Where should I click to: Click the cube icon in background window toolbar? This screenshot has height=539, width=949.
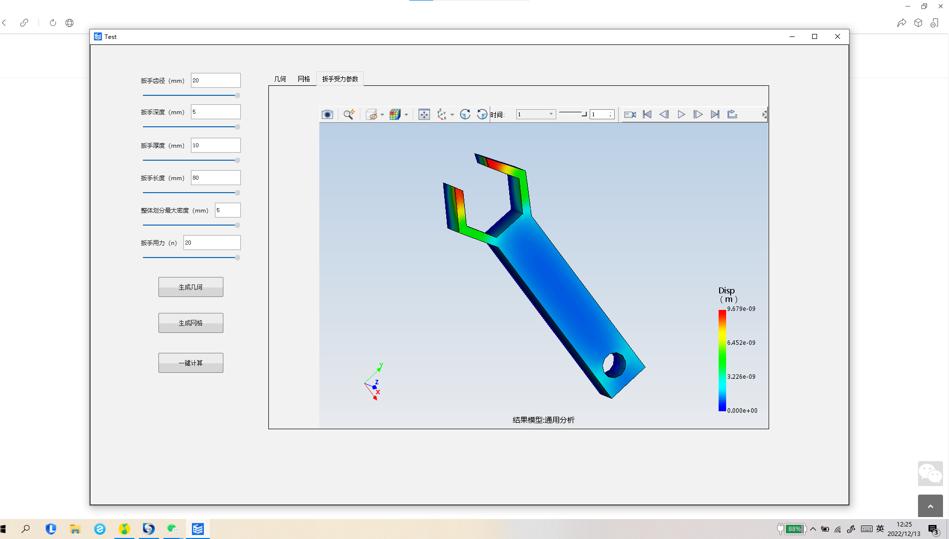point(918,23)
